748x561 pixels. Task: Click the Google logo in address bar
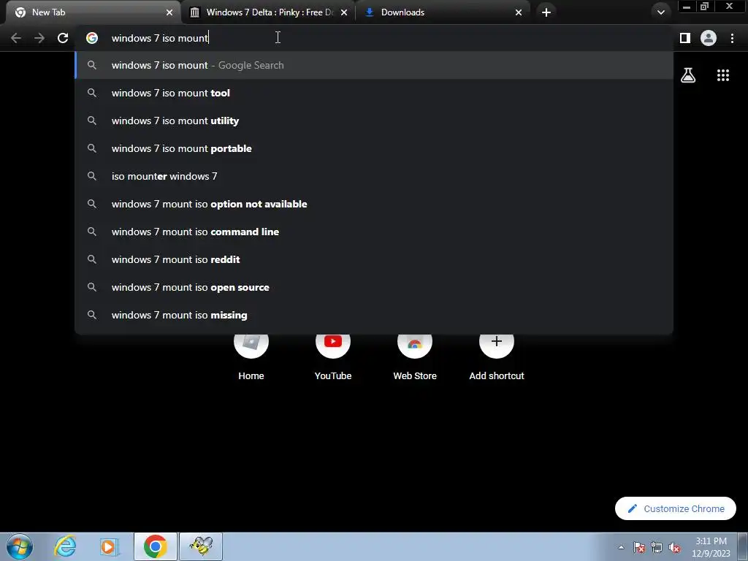pos(92,38)
